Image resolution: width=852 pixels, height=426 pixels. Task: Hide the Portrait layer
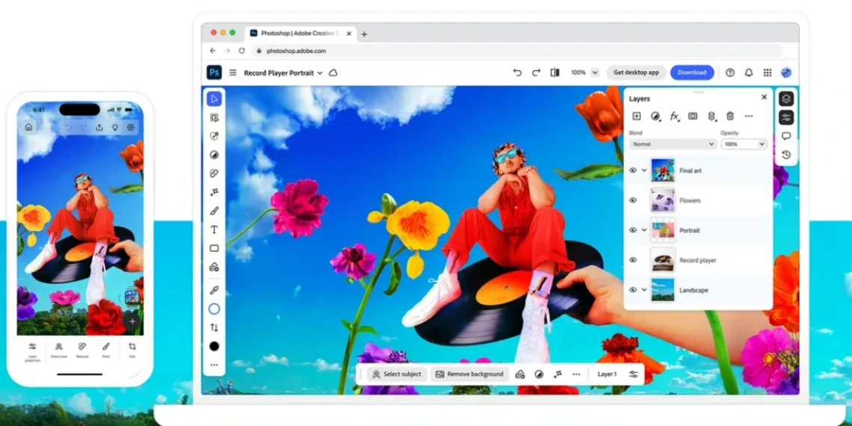click(632, 230)
